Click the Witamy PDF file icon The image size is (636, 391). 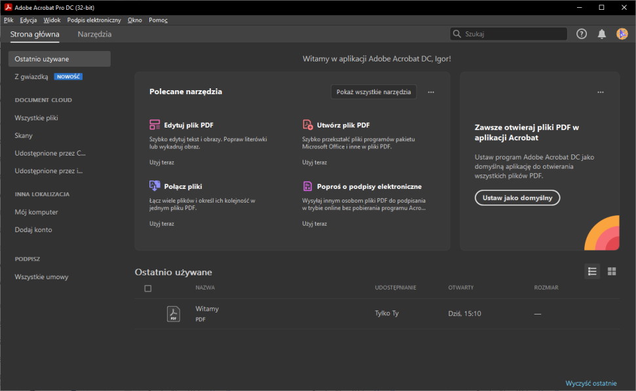click(x=173, y=314)
